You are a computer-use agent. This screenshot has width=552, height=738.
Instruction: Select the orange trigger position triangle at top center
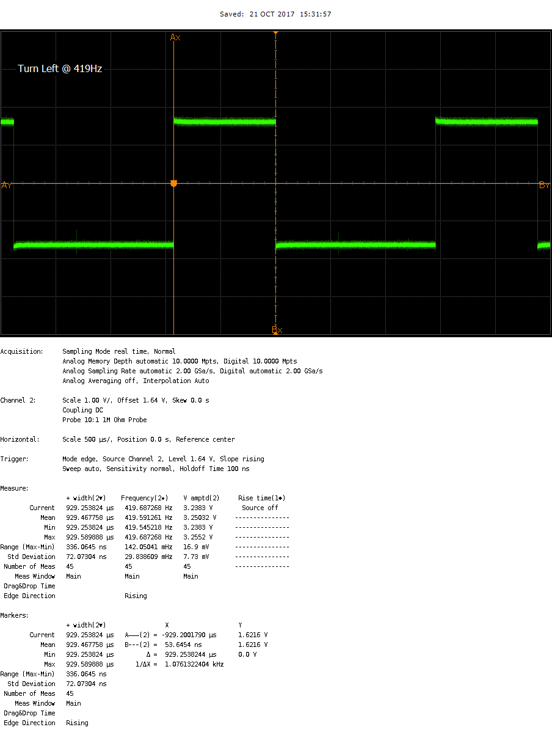[276, 32]
